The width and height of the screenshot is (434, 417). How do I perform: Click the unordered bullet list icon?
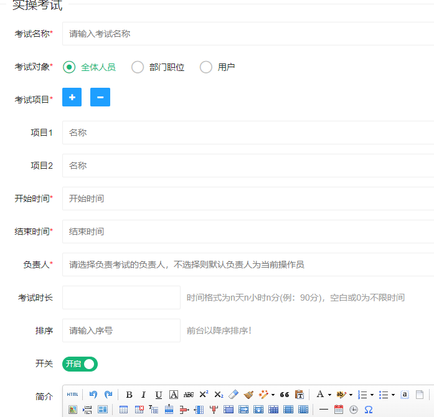pos(384,395)
